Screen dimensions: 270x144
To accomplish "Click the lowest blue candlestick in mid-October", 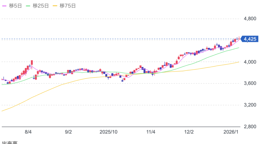I will 122,81.
